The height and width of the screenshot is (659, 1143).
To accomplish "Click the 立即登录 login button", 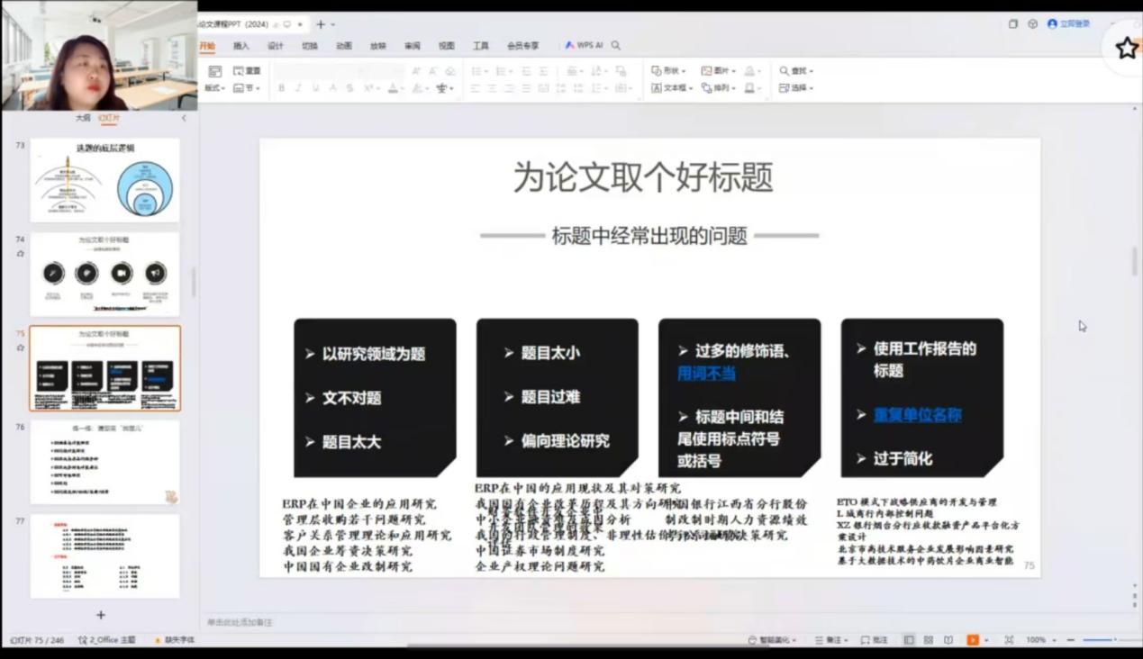I will (1069, 24).
